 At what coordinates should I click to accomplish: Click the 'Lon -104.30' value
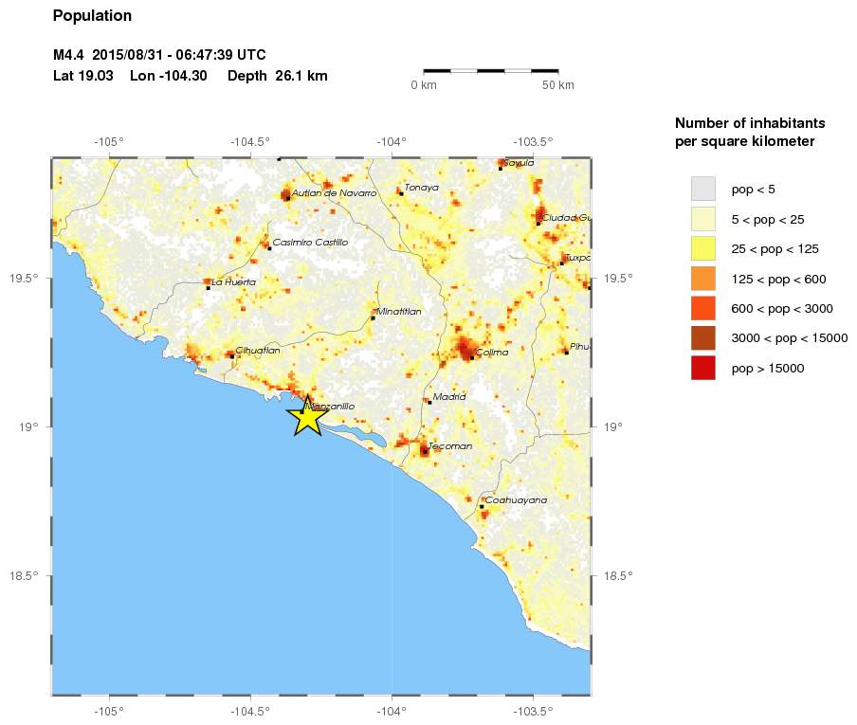[x=169, y=76]
